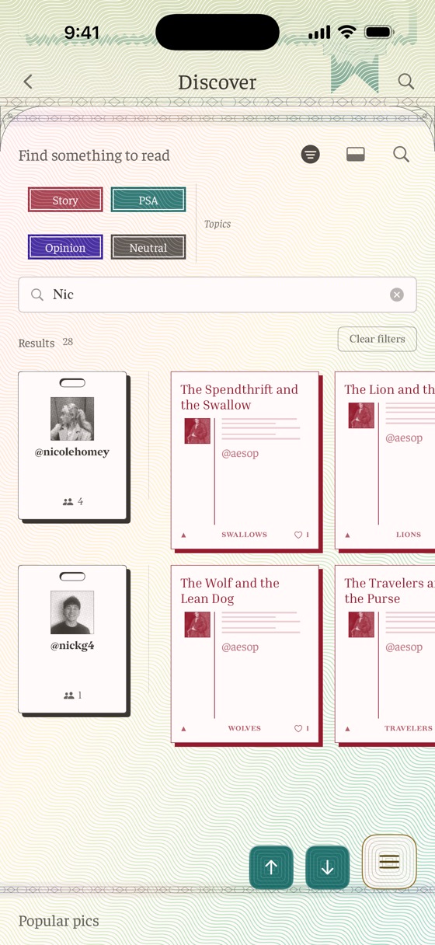Open The Travelers and the Purse card
This screenshot has height=945, width=435.
385,654
